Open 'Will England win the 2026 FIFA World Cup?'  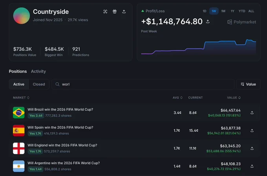pyautogui.click(x=62, y=145)
